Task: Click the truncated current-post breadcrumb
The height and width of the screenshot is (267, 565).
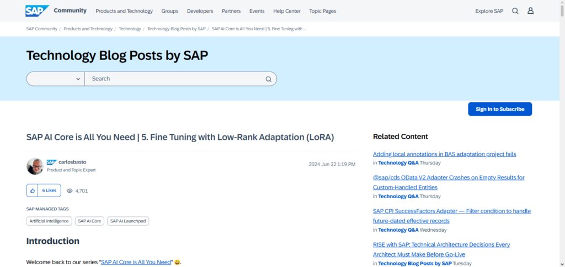Action: 259,29
